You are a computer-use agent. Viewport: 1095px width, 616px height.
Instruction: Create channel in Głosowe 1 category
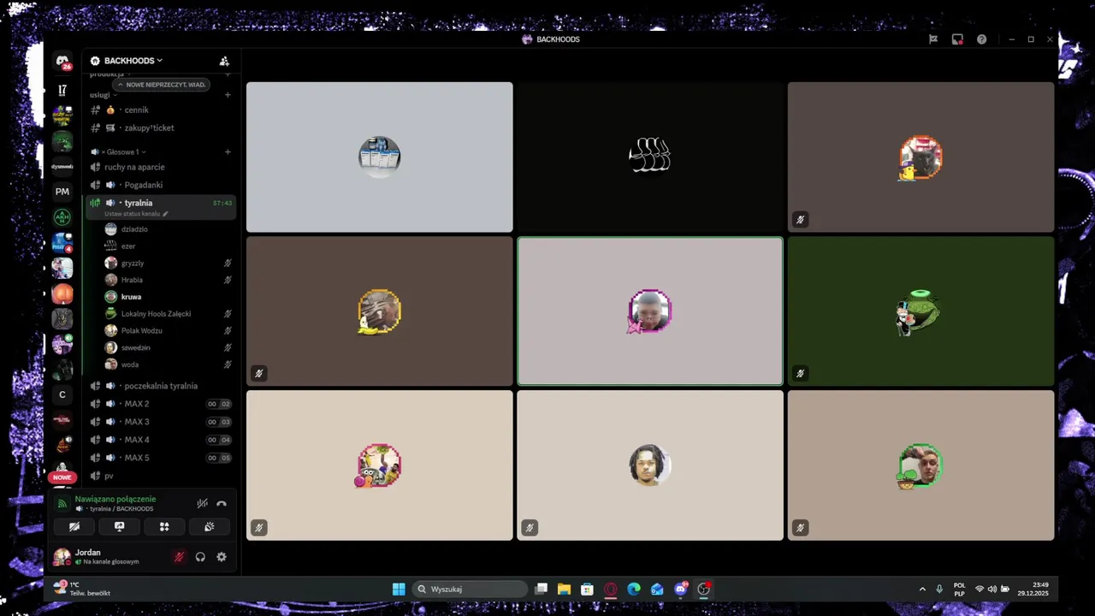click(228, 151)
